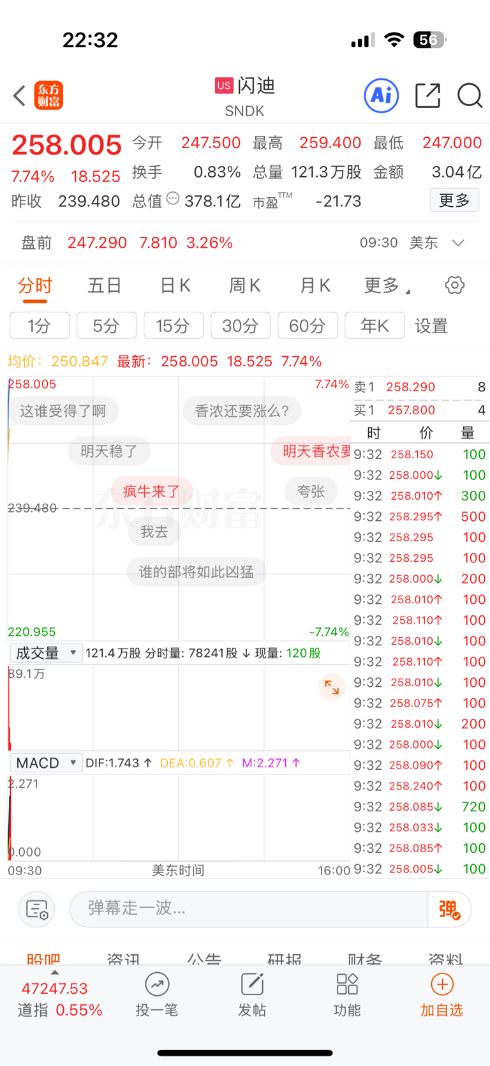Select the 年K interval button
This screenshot has width=490, height=1066.
[375, 326]
